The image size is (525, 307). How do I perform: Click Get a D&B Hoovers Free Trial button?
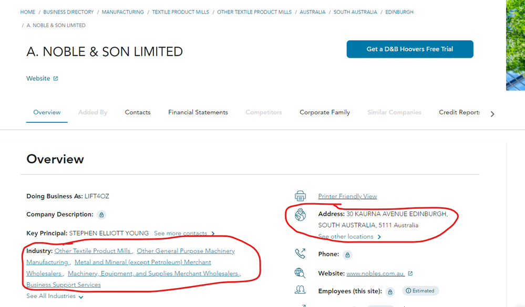[x=410, y=49]
